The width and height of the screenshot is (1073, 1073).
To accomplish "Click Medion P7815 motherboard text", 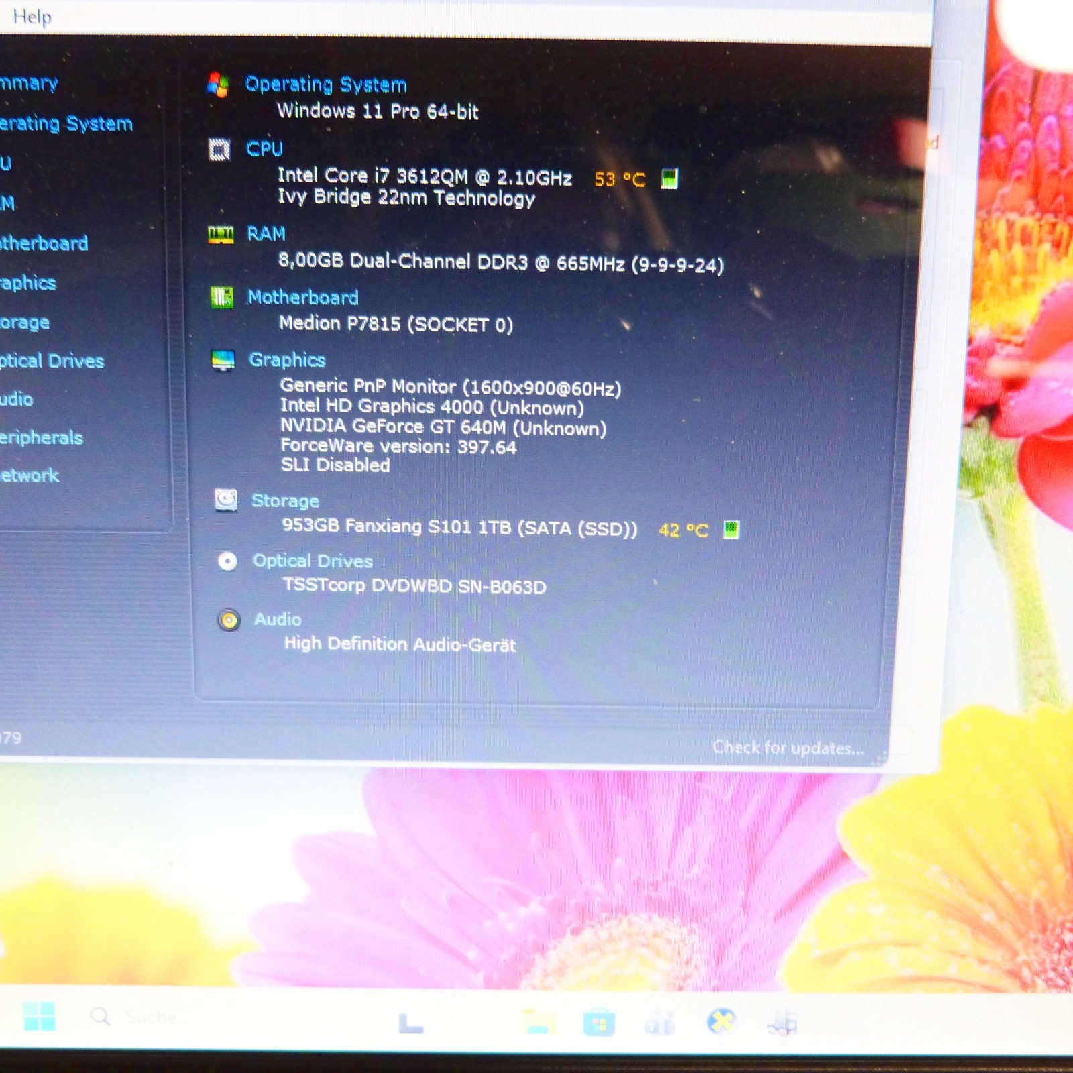I will click(396, 324).
